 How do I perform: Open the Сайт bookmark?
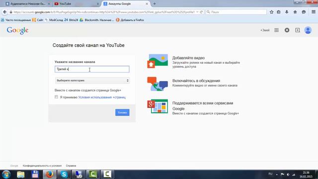point(38,20)
